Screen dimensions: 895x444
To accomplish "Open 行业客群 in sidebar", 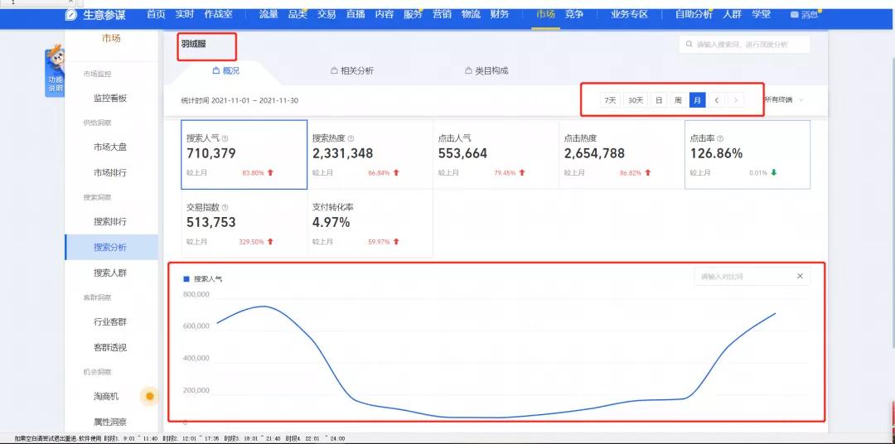I will [x=111, y=322].
